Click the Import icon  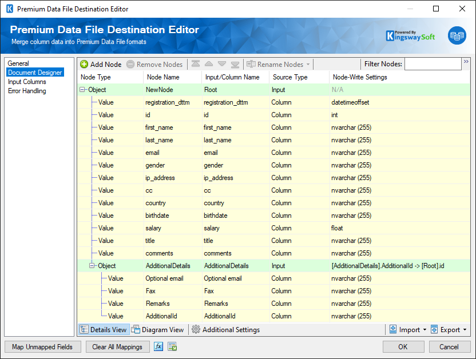393,329
